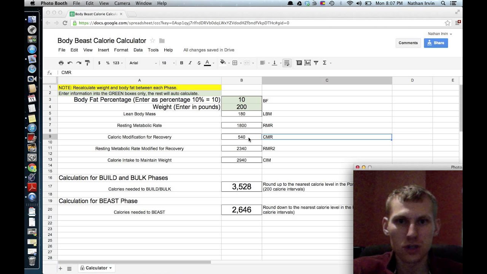Open the all sheets list
Viewport: 487px width, 274px height.
[x=69, y=268]
